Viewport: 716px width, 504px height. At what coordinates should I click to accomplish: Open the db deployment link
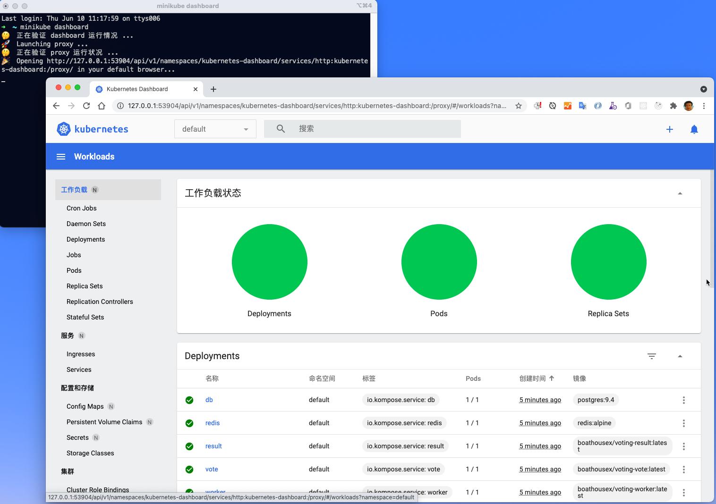[209, 400]
